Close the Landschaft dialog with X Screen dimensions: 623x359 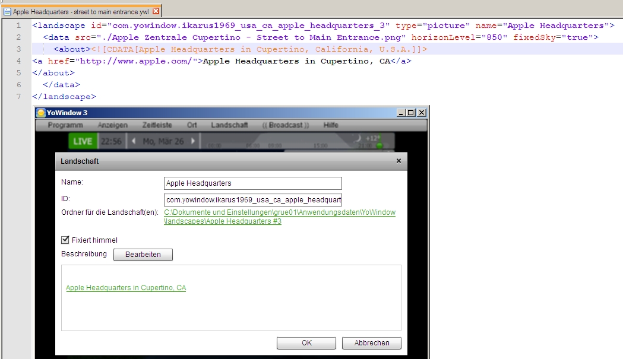point(399,161)
